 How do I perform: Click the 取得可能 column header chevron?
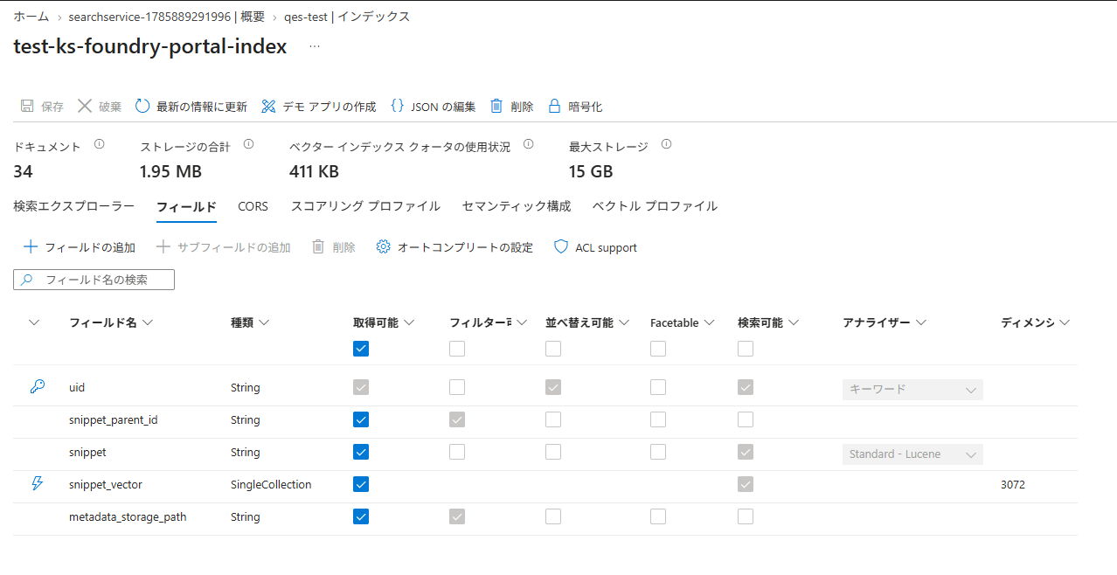pyautogui.click(x=408, y=322)
